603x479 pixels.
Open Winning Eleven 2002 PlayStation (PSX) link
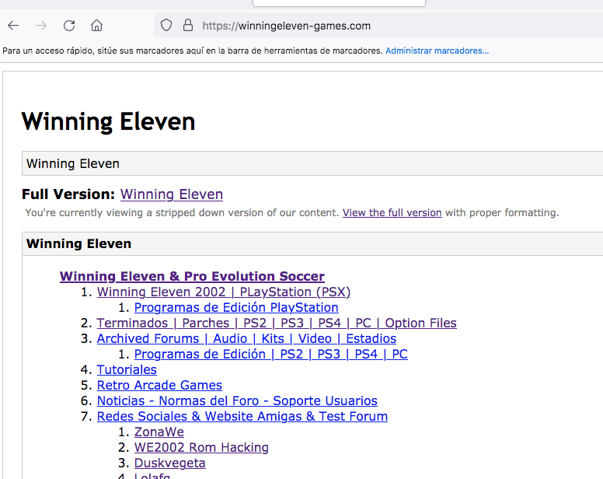(x=224, y=292)
